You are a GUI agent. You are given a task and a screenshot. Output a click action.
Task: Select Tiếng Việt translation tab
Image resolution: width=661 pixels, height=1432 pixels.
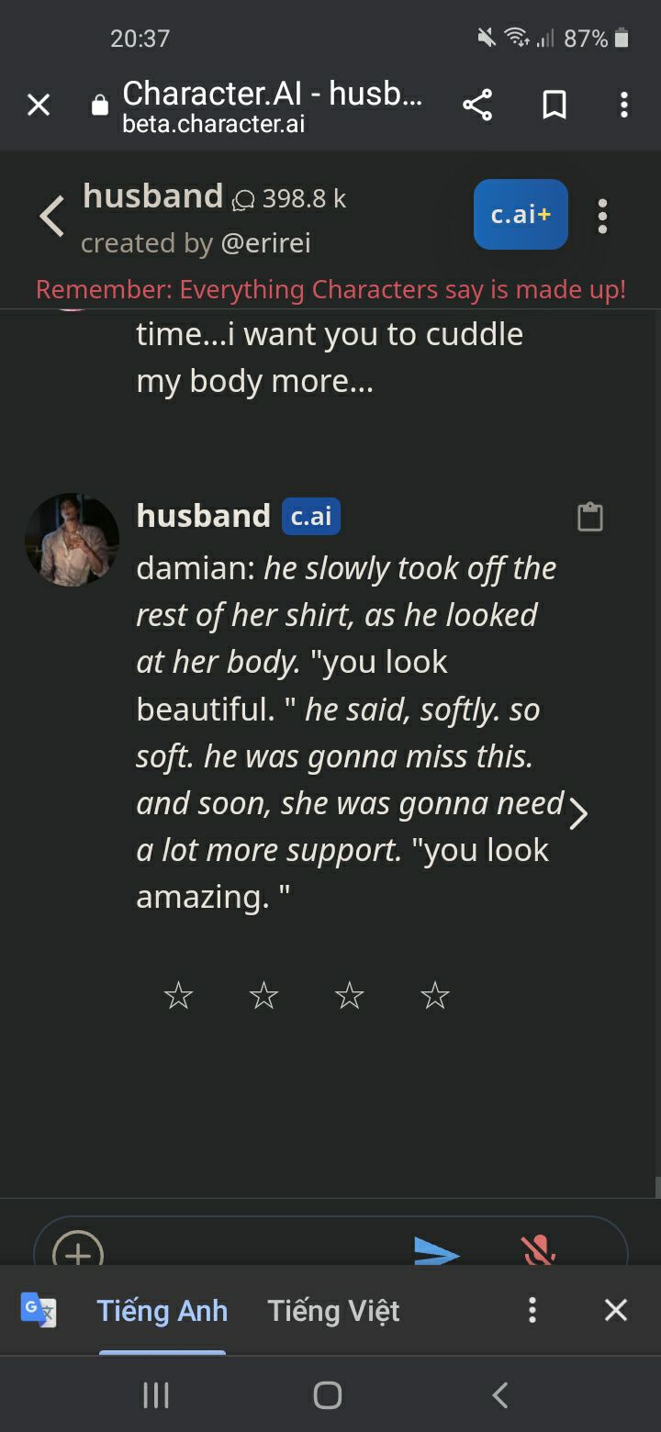point(333,1310)
